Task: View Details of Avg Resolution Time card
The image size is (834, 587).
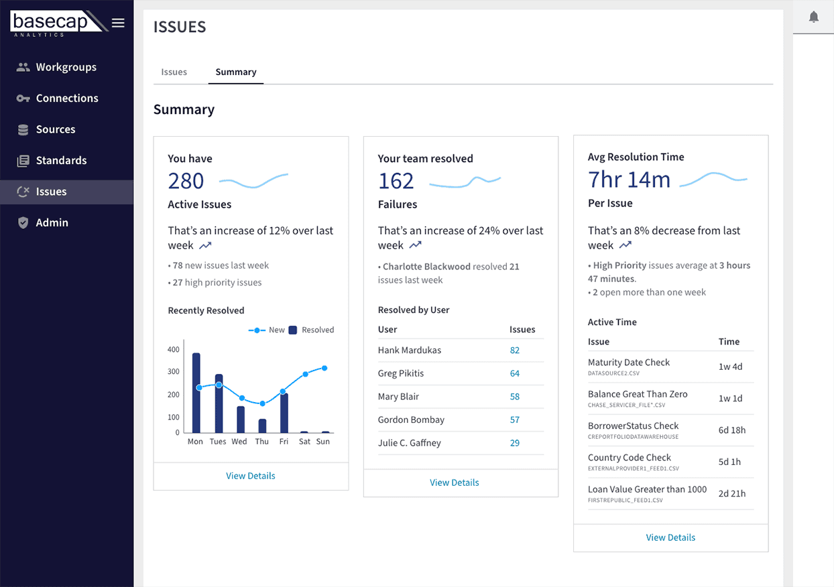Action: 670,537
